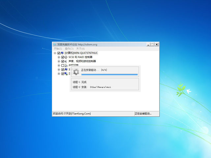Click the 欢迎访问 IT天空[iTianKong.Com] status text
The width and height of the screenshot is (211, 158).
pos(72,113)
